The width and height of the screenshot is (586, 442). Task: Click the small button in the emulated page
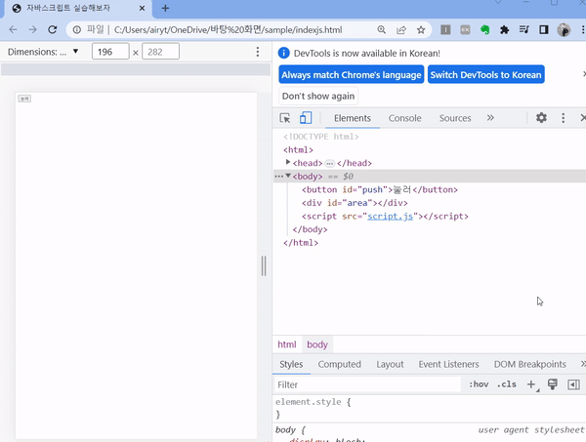[x=24, y=99]
